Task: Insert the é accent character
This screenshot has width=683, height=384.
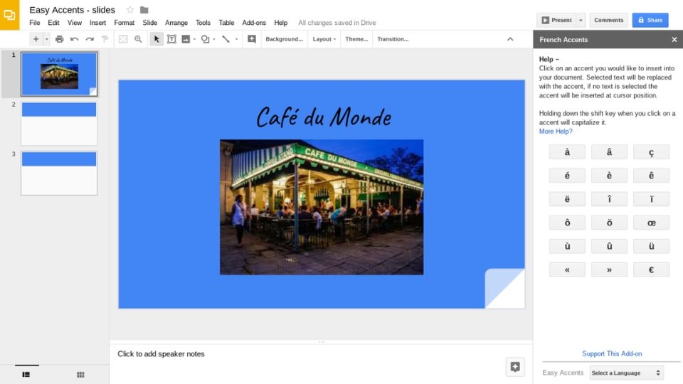Action: click(x=567, y=176)
